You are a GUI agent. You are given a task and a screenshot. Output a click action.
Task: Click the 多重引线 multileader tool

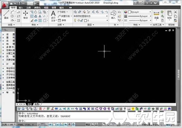click(64, 16)
